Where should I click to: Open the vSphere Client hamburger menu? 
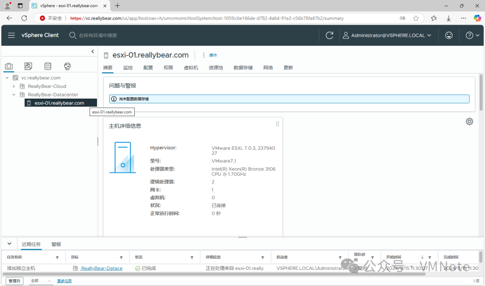click(11, 35)
